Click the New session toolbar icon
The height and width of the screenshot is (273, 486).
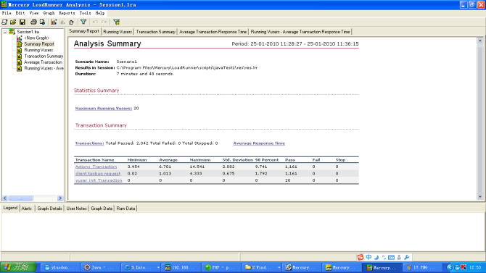pyautogui.click(x=4, y=22)
